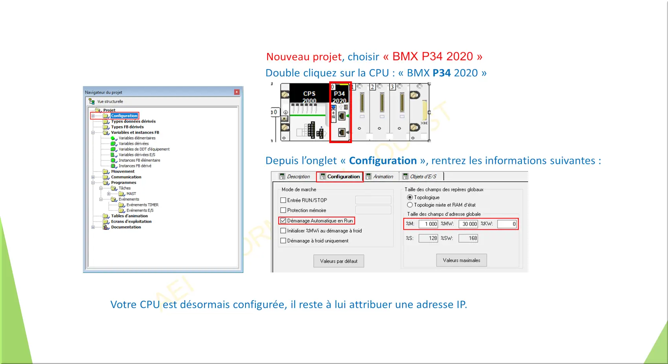Click the Configuration folder icon

(x=106, y=116)
